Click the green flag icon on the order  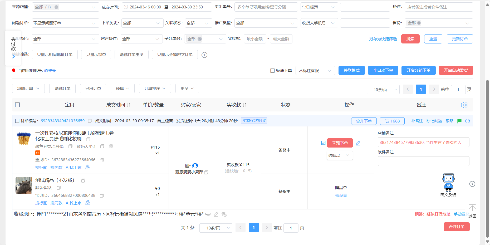(459, 121)
